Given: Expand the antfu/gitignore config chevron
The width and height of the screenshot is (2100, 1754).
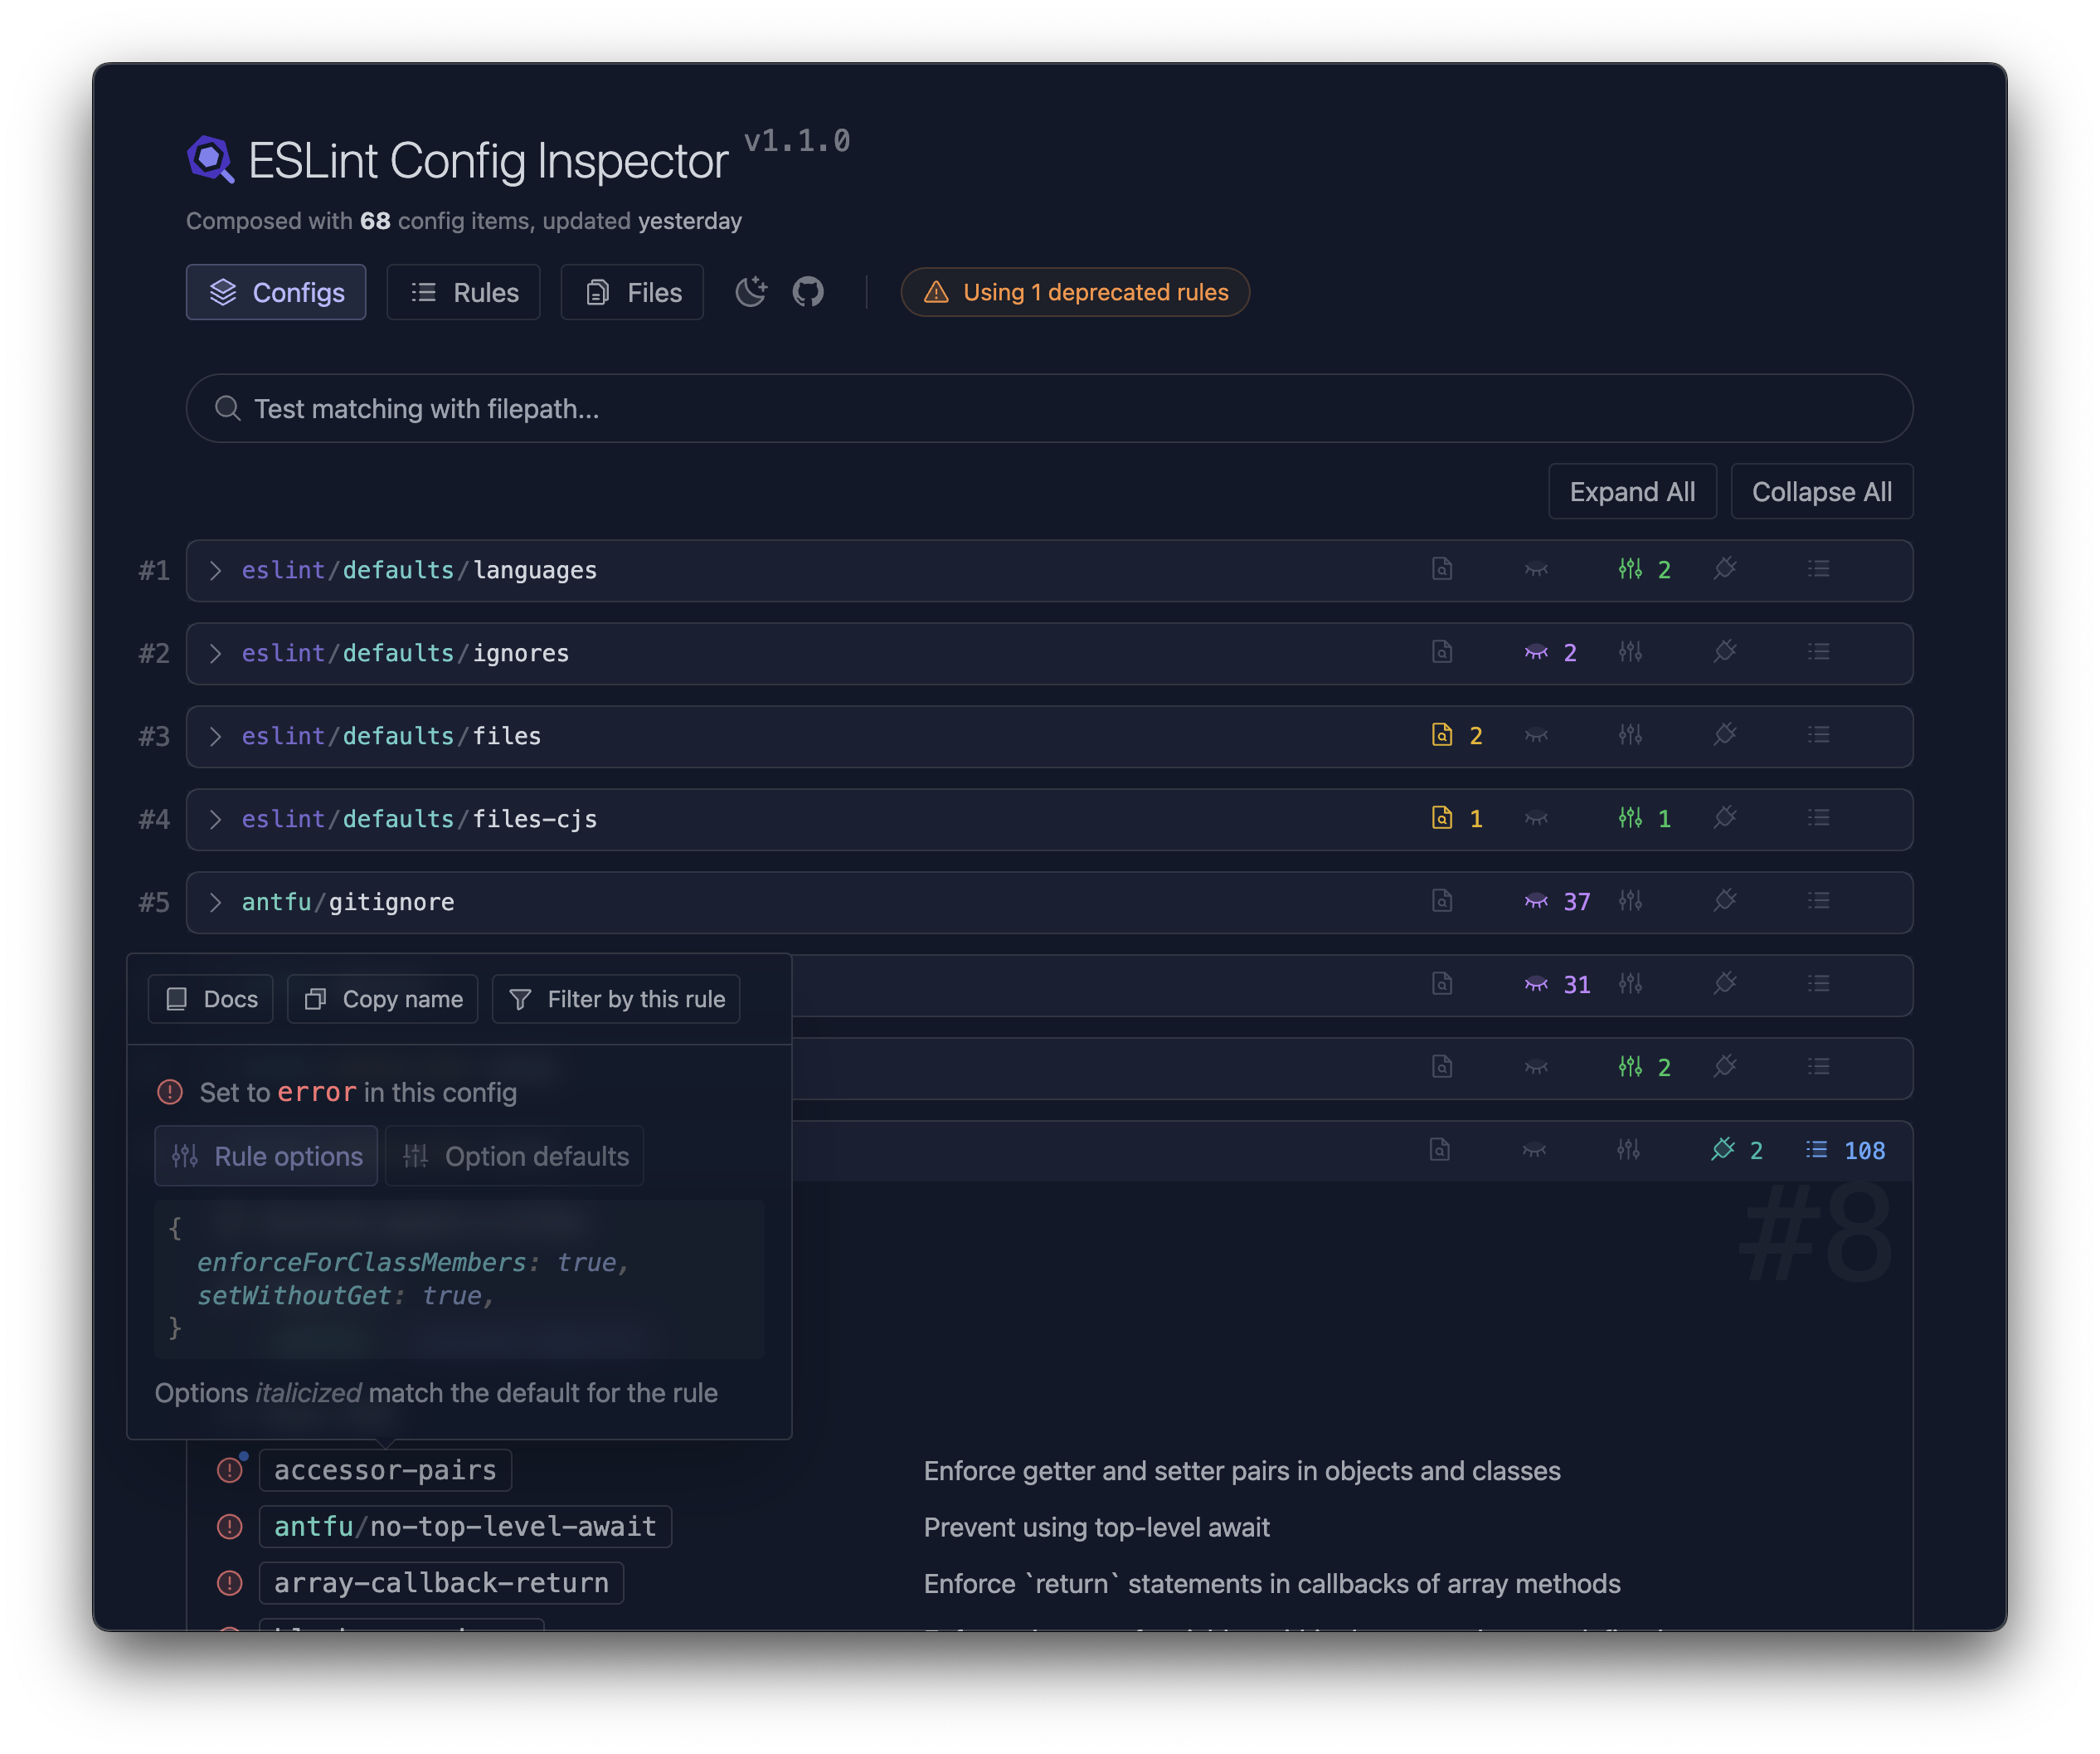Looking at the screenshot, I should pyautogui.click(x=215, y=903).
